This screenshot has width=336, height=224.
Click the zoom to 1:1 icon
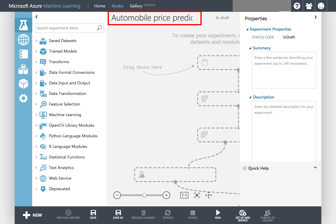[x=184, y=195]
